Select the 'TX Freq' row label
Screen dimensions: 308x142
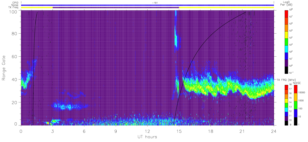[13, 8]
